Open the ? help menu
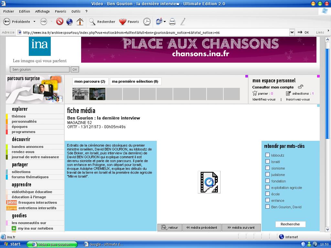The width and height of the screenshot is (331, 248). (86, 11)
